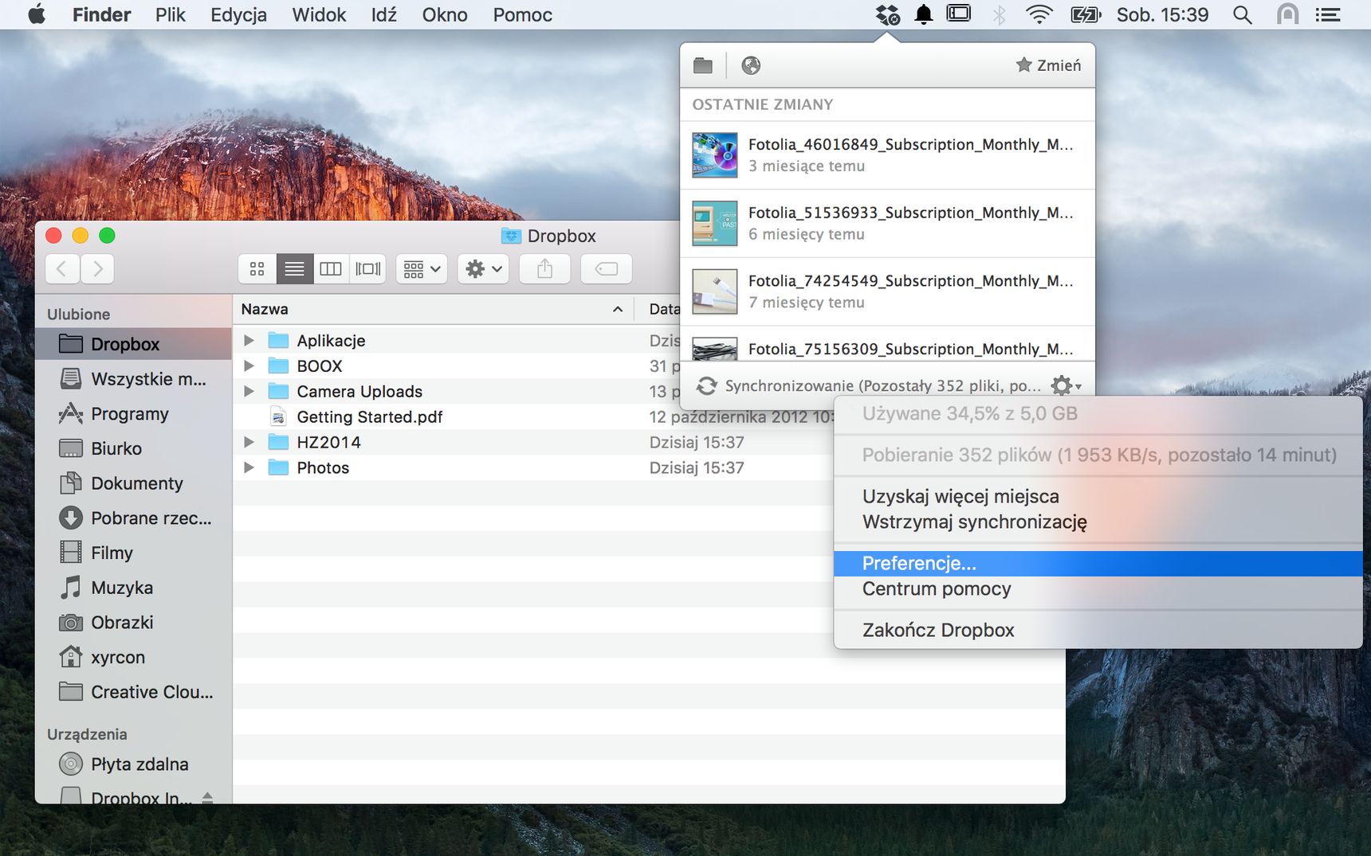Image resolution: width=1371 pixels, height=856 pixels.
Task: Open arrange items dropdown
Action: pos(422,269)
